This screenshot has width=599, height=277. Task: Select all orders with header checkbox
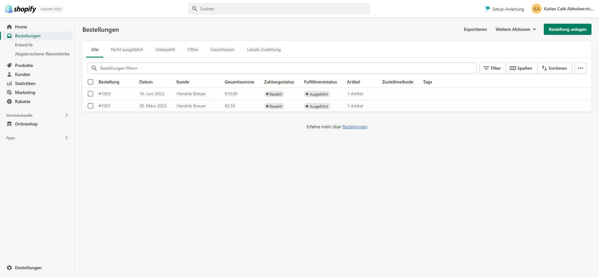tap(90, 82)
